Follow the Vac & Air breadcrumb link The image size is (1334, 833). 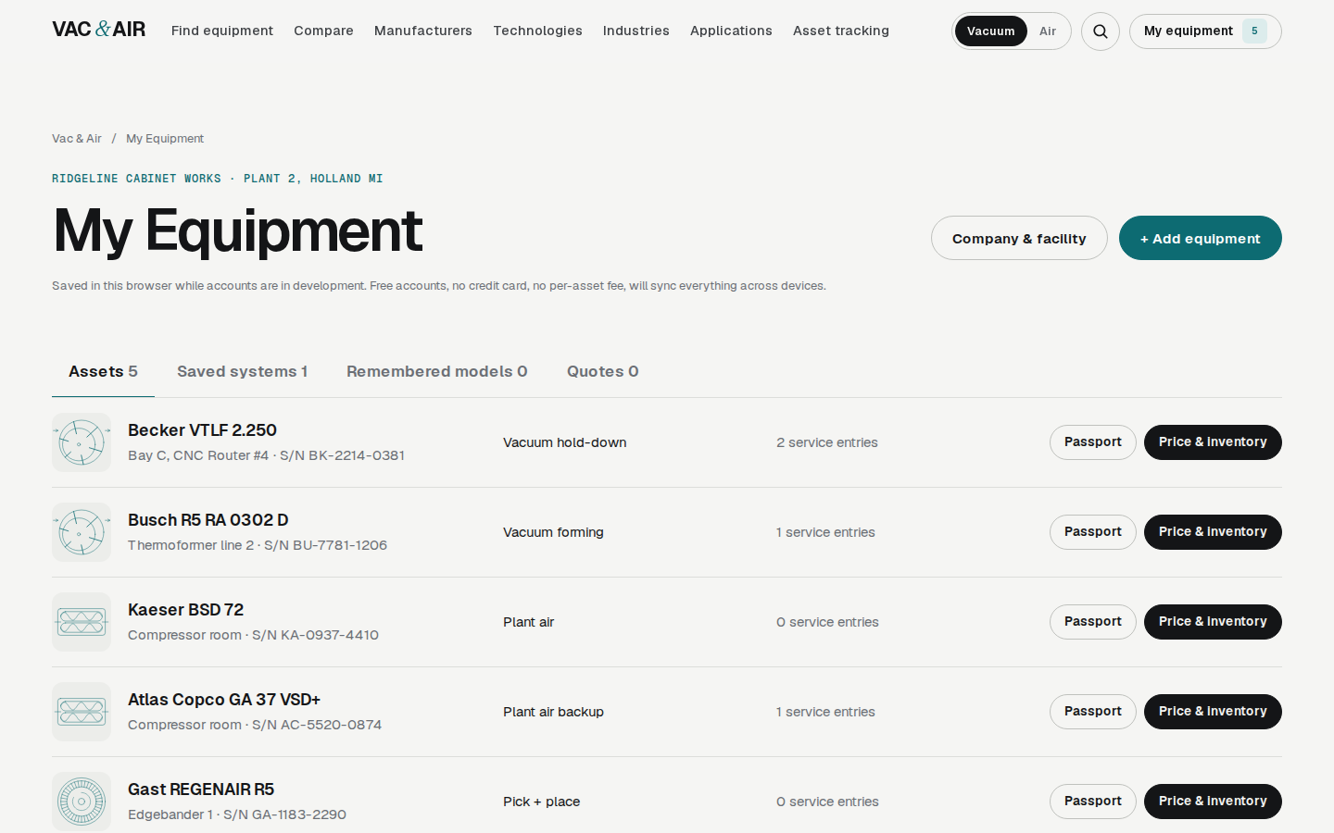(77, 139)
